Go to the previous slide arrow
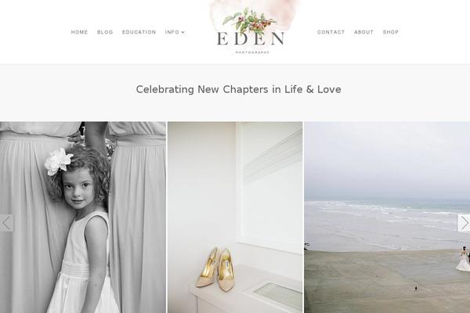The image size is (470, 313). [x=6, y=222]
